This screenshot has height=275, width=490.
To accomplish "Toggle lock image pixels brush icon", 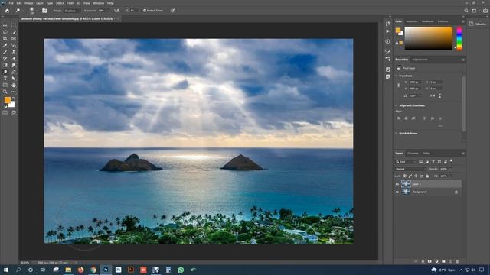I will point(410,176).
